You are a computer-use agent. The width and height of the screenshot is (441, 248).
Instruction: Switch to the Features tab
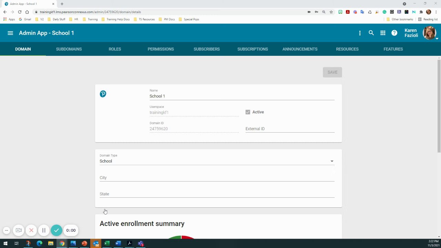(x=393, y=49)
